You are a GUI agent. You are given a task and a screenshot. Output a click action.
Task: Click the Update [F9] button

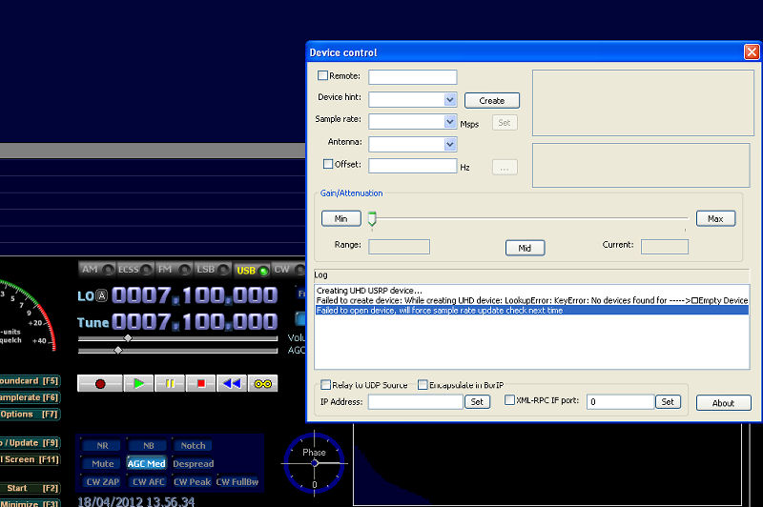(30, 443)
